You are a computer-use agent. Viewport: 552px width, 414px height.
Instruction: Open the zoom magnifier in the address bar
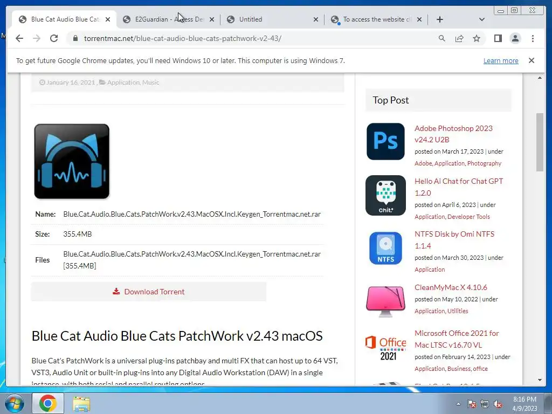pos(442,38)
